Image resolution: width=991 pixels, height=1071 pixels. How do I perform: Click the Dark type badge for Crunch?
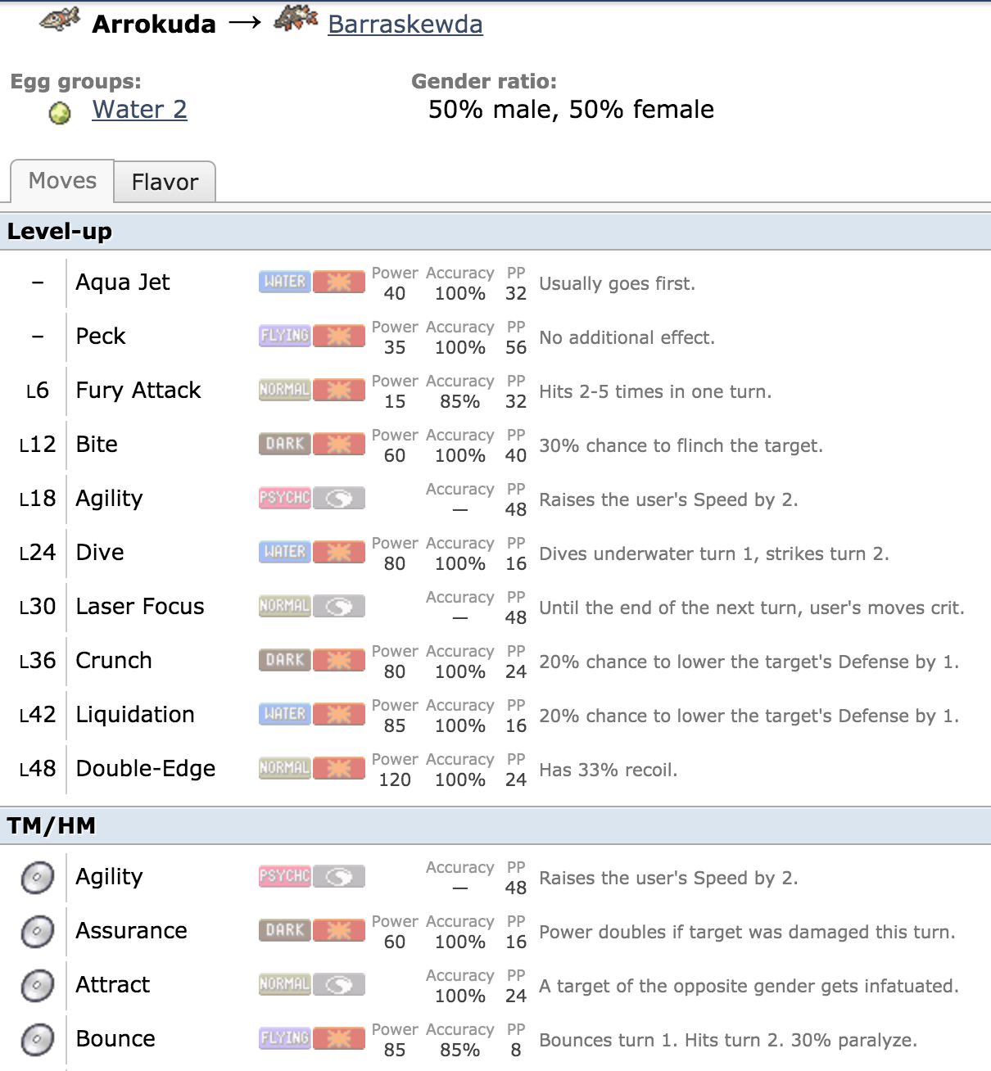click(x=284, y=660)
